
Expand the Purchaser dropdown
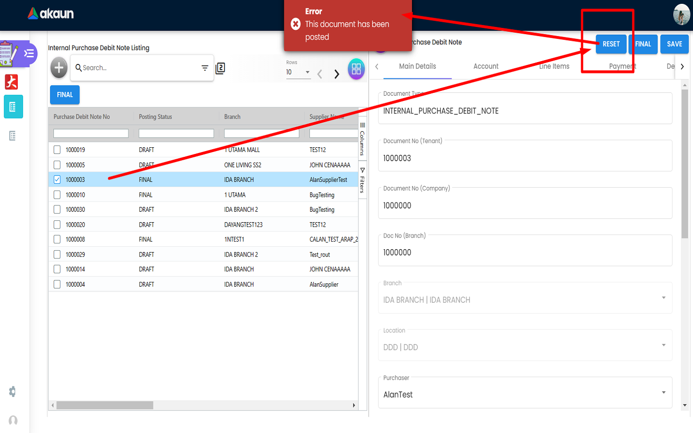664,393
